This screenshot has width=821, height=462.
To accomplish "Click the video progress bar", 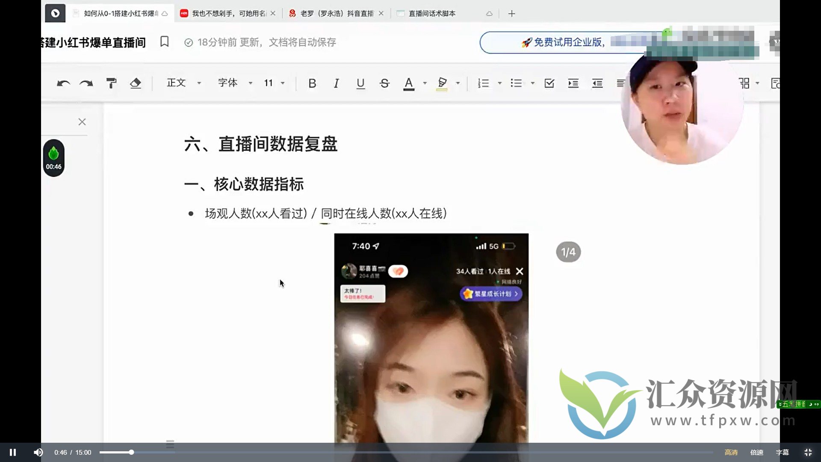I will point(385,452).
